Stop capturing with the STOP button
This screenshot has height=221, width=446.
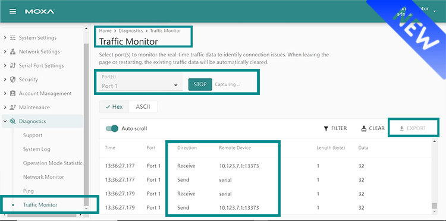(200, 84)
